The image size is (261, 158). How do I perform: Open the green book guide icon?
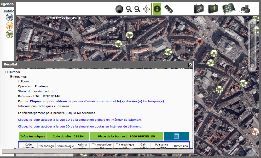[x=229, y=9]
